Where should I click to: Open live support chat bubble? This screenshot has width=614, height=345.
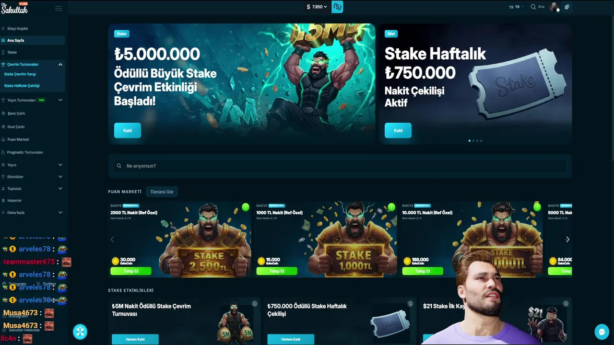602,332
